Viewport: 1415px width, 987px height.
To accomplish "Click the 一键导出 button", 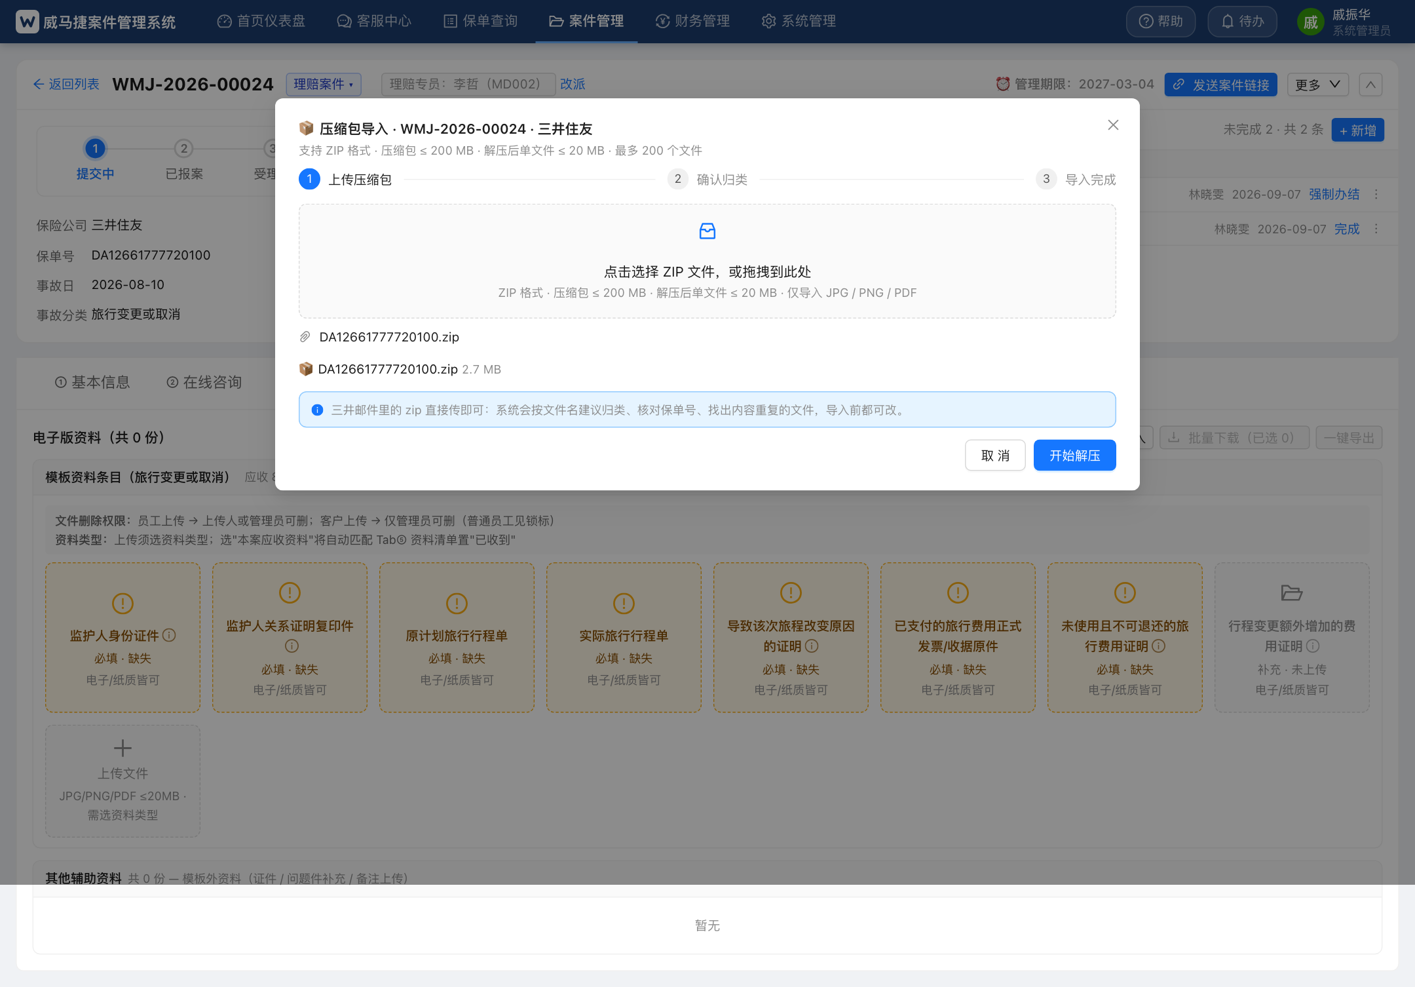I will click(x=1349, y=438).
